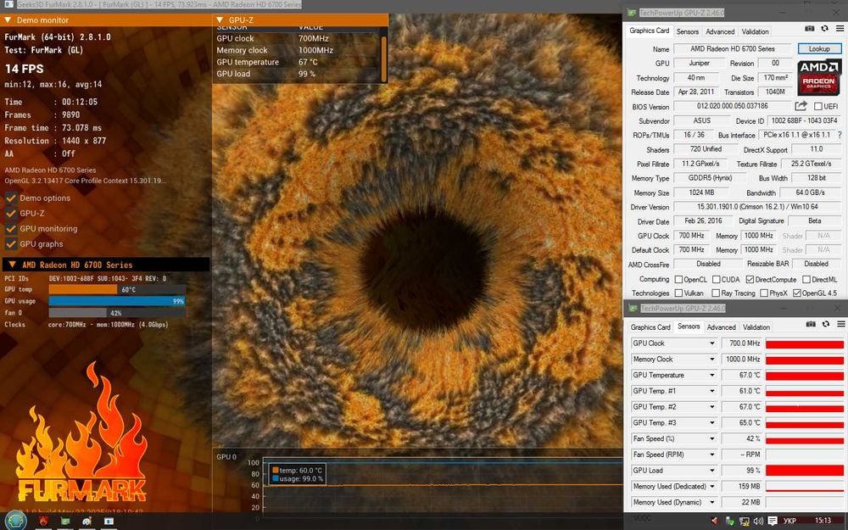Toggle the Vulkan checkbox

(x=678, y=293)
